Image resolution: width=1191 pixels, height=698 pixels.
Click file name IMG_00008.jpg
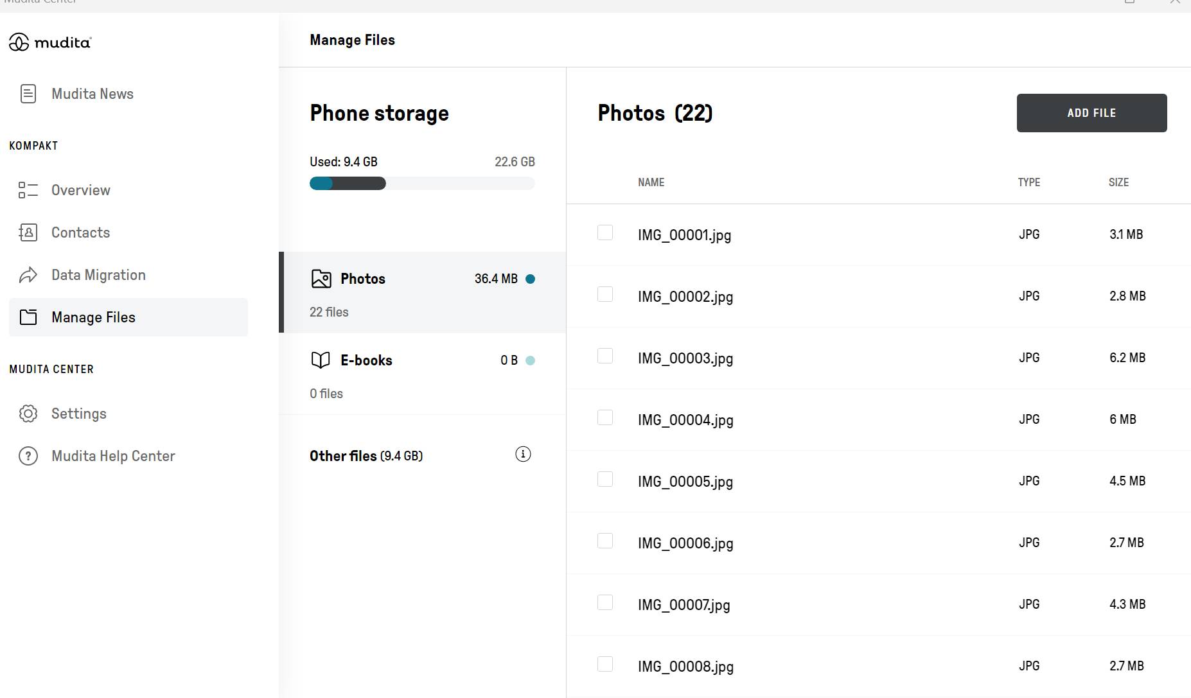[685, 667]
